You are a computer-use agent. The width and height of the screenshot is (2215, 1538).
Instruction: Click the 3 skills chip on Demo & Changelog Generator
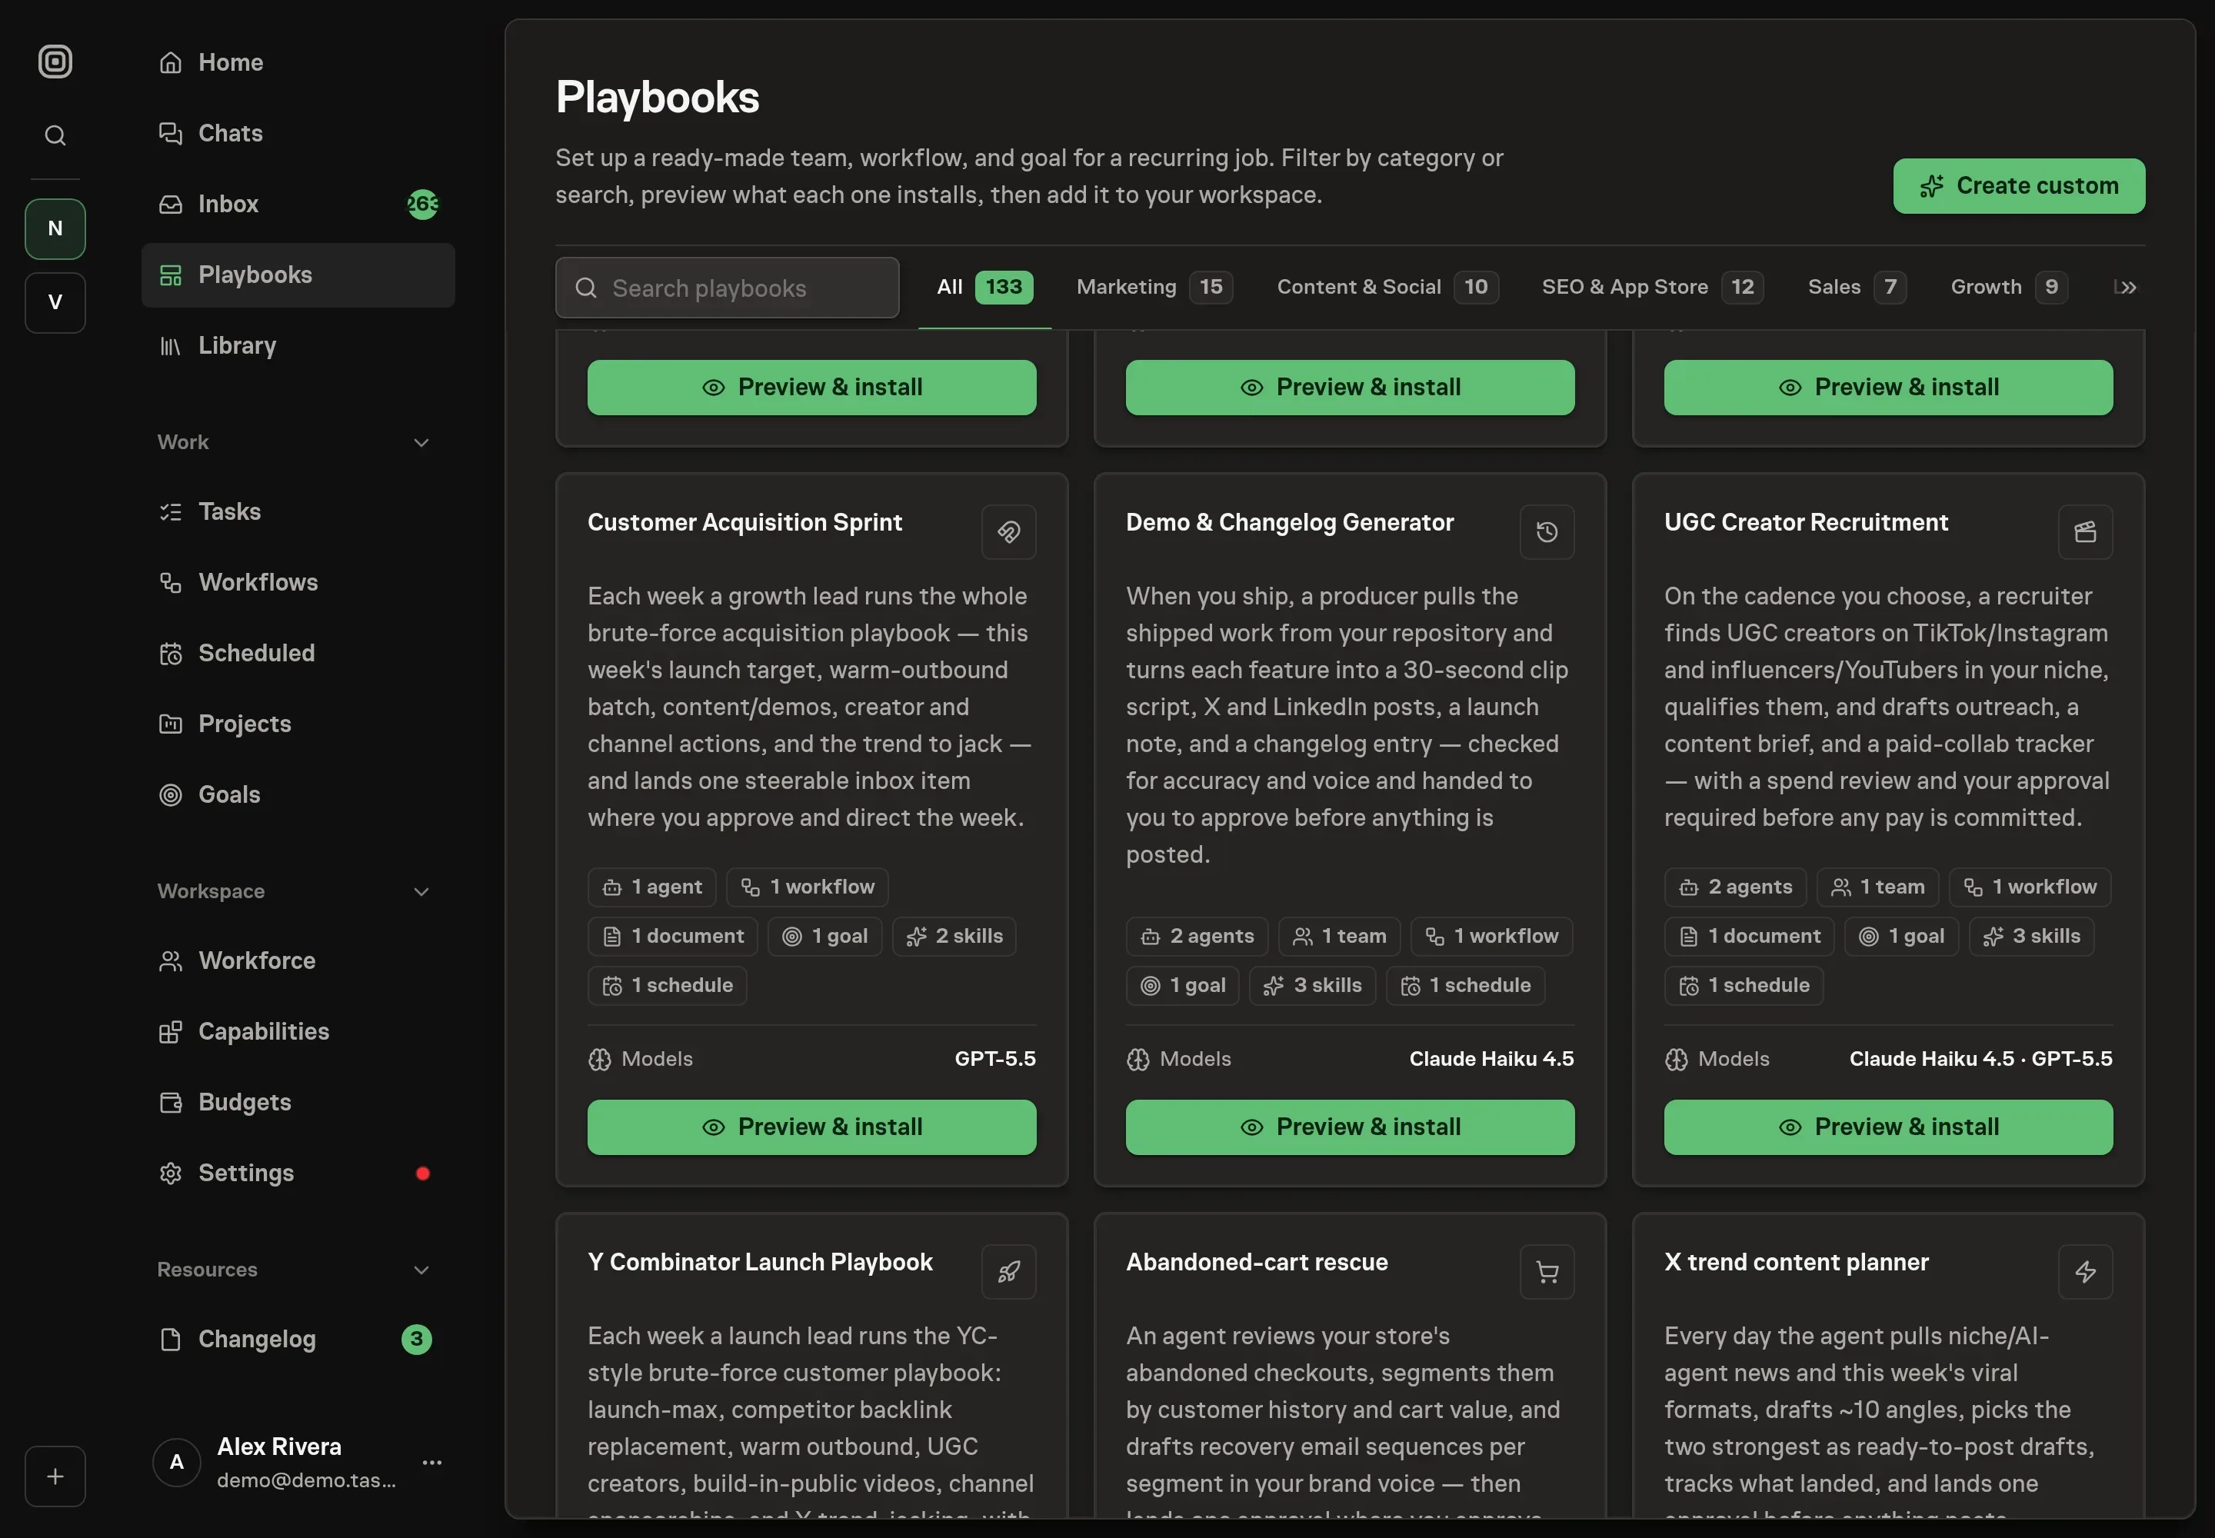coord(1313,986)
